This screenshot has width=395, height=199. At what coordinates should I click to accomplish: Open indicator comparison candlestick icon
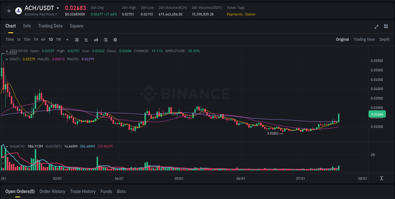96,39
